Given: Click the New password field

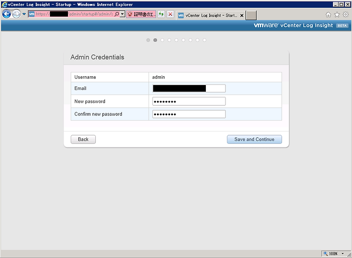Looking at the screenshot, I should coord(189,102).
